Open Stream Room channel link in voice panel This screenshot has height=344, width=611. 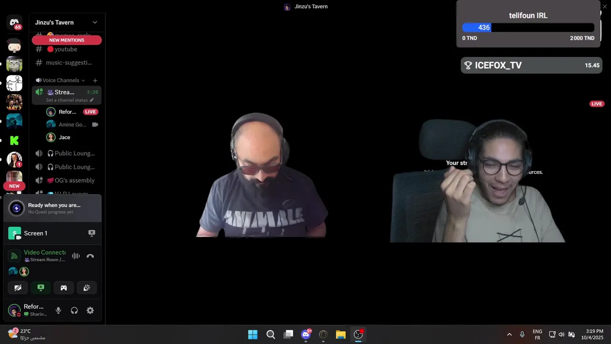pos(44,260)
